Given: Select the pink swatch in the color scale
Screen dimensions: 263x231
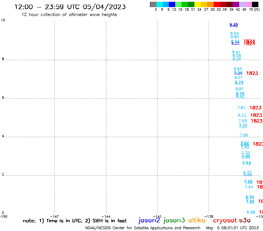Looking at the screenshot, I should [248, 4].
